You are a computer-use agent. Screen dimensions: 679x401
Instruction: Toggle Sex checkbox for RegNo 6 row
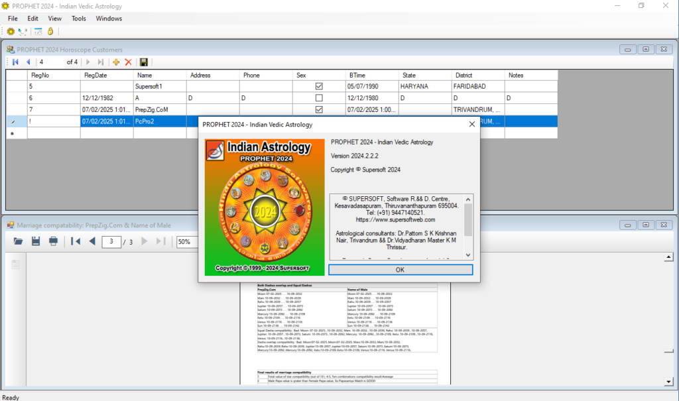319,98
